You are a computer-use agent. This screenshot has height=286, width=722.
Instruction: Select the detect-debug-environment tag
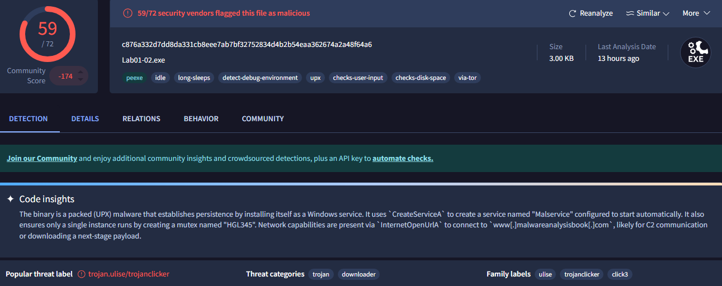click(260, 78)
